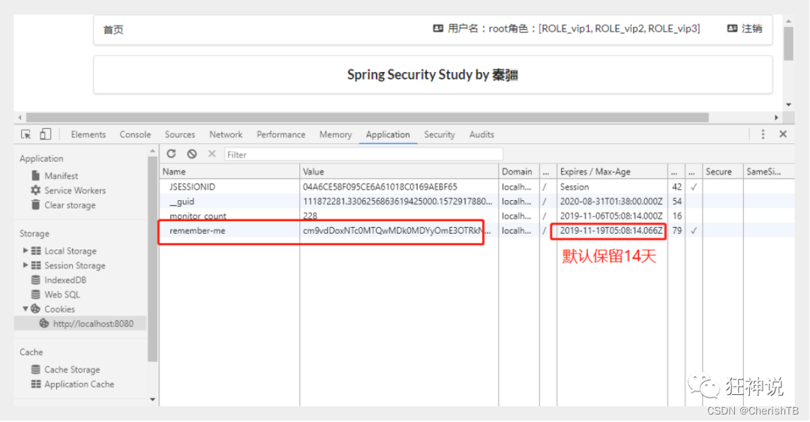Image resolution: width=810 pixels, height=422 pixels.
Task: Open the DevTools three-dot menu
Action: [763, 134]
